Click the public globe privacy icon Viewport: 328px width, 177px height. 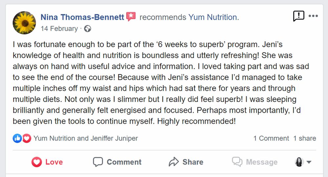pyautogui.click(x=88, y=29)
